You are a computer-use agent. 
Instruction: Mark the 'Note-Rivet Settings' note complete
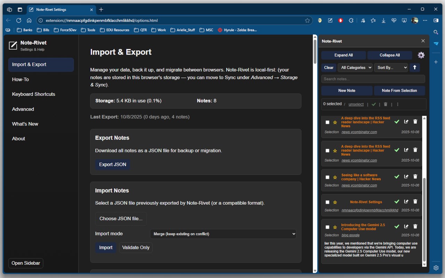click(x=397, y=202)
